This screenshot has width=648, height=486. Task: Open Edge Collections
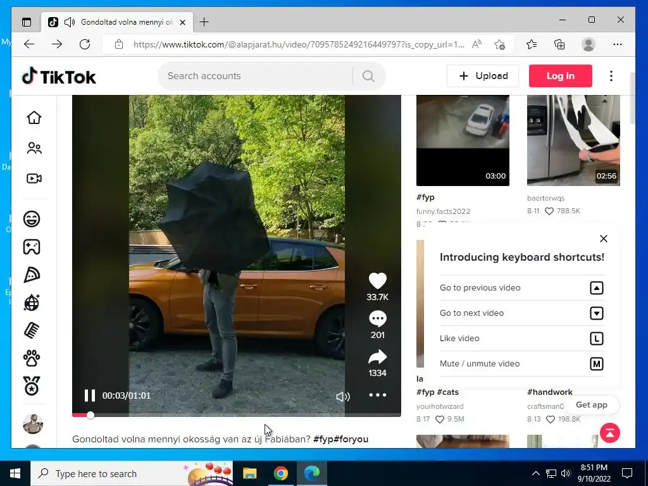pyautogui.click(x=559, y=44)
